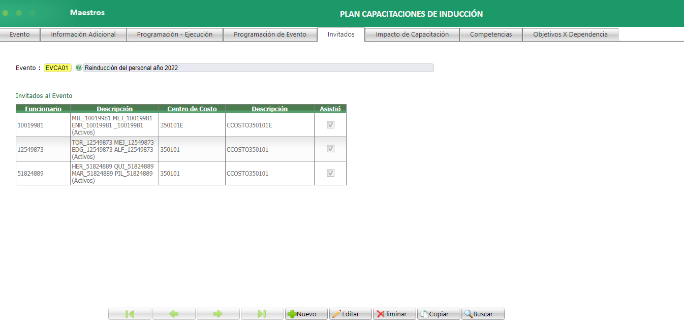Select the Competencias tab

pos(490,34)
